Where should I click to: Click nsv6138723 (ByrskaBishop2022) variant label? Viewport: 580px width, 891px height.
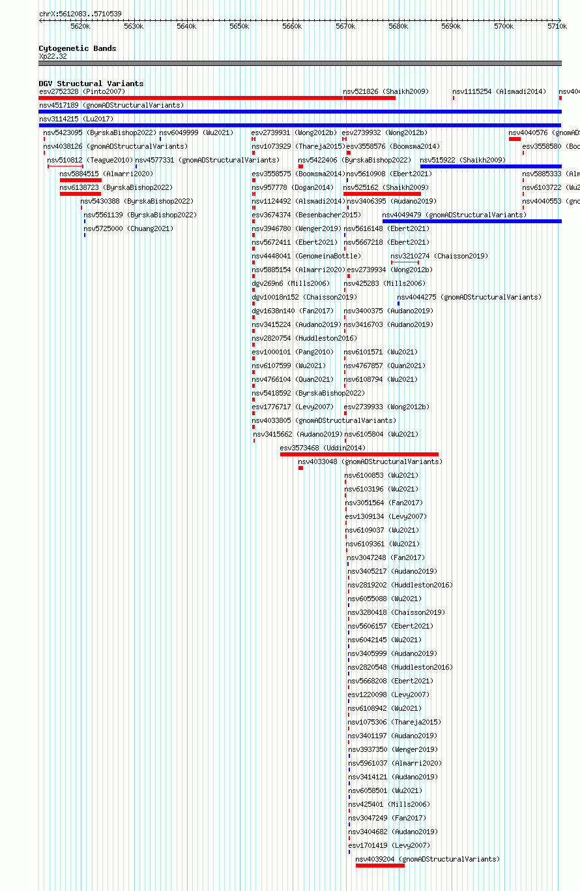[117, 187]
